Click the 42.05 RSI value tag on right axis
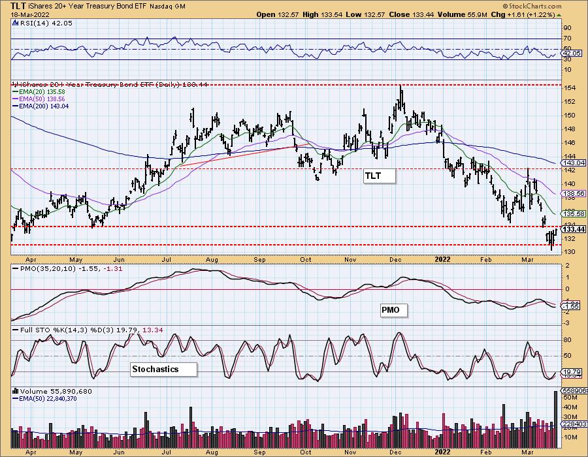The image size is (588, 457). point(572,53)
